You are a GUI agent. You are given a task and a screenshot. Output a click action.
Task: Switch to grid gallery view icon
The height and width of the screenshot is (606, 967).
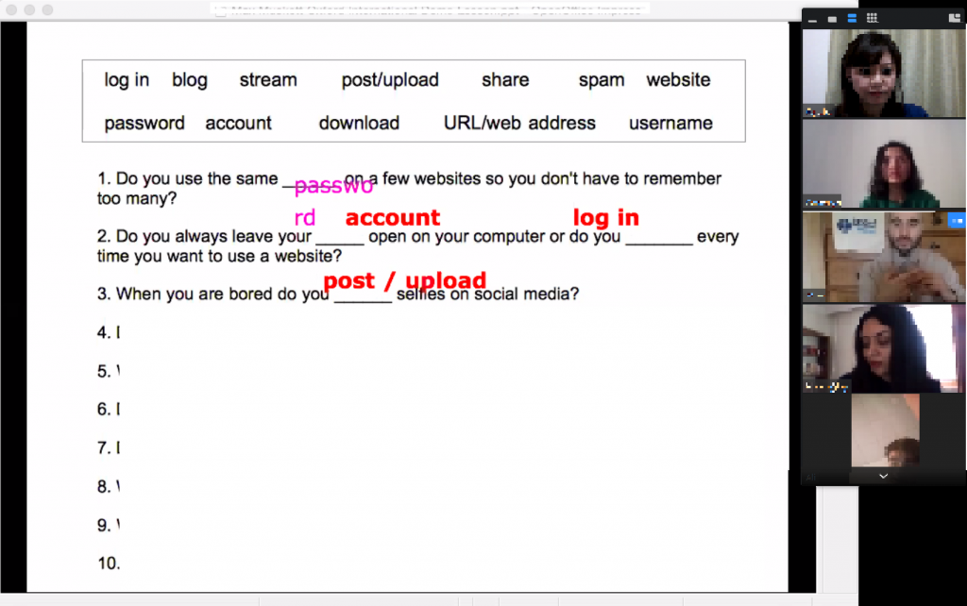coord(872,18)
